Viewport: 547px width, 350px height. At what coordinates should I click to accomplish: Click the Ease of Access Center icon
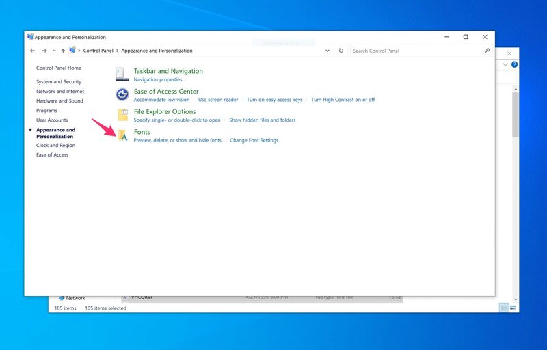click(122, 94)
